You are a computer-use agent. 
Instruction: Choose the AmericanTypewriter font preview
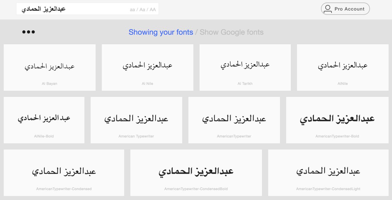coord(234,120)
